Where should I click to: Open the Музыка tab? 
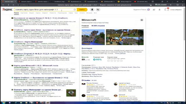[x=89, y=13]
